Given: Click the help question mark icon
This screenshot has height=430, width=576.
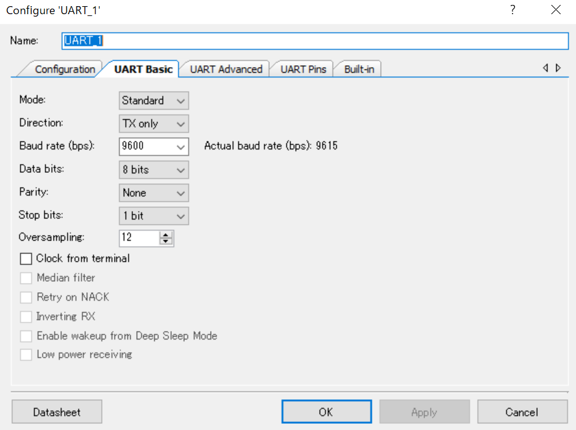Looking at the screenshot, I should tap(512, 10).
